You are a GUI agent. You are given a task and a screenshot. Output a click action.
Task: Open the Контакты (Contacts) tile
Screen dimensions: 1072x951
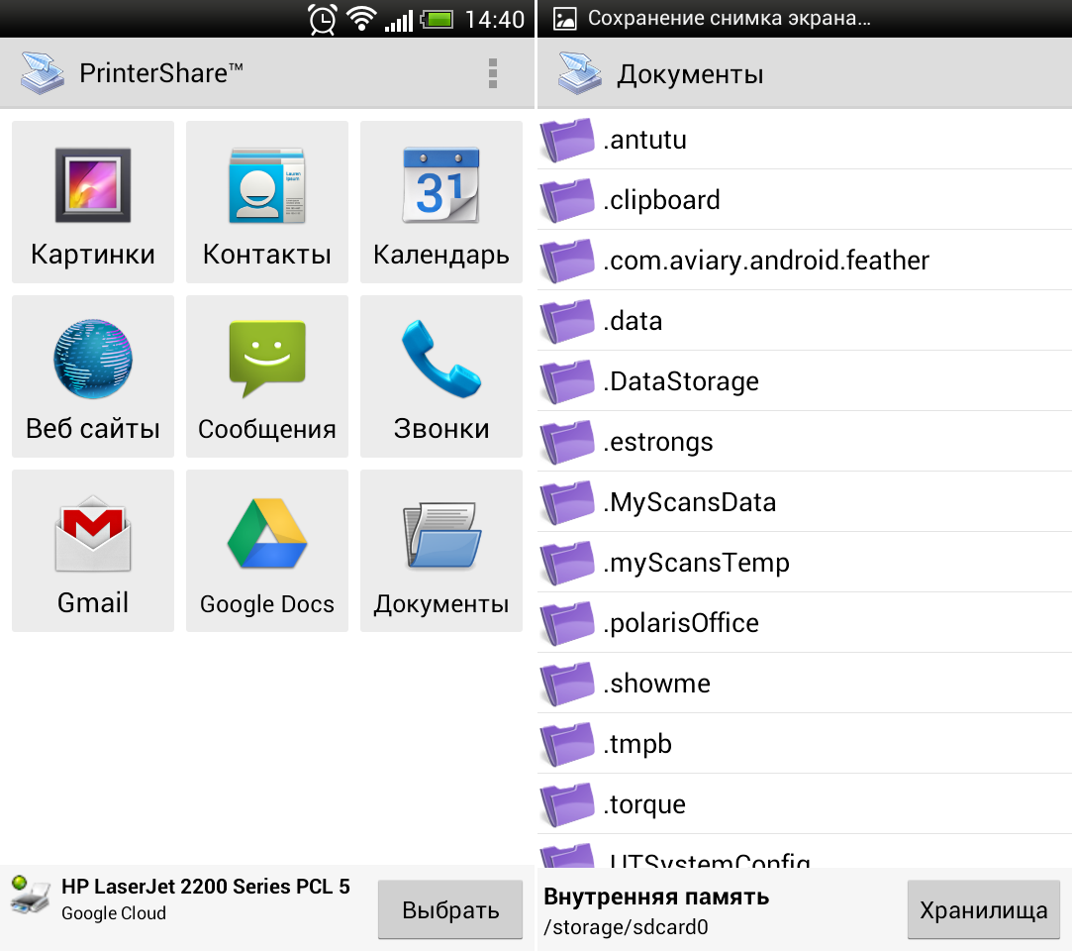point(267,202)
